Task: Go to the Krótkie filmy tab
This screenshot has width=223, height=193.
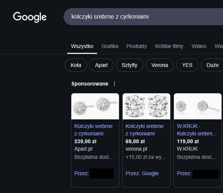Action: coord(169,46)
